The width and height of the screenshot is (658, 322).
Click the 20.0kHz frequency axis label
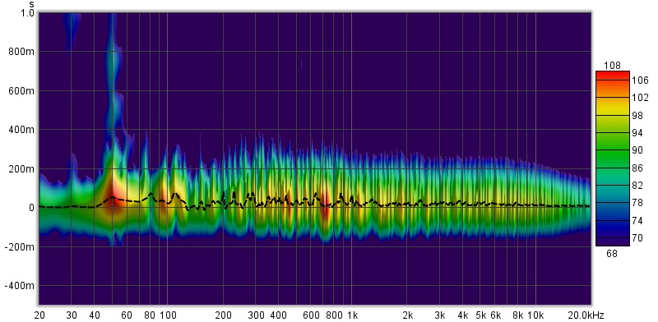pyautogui.click(x=587, y=315)
